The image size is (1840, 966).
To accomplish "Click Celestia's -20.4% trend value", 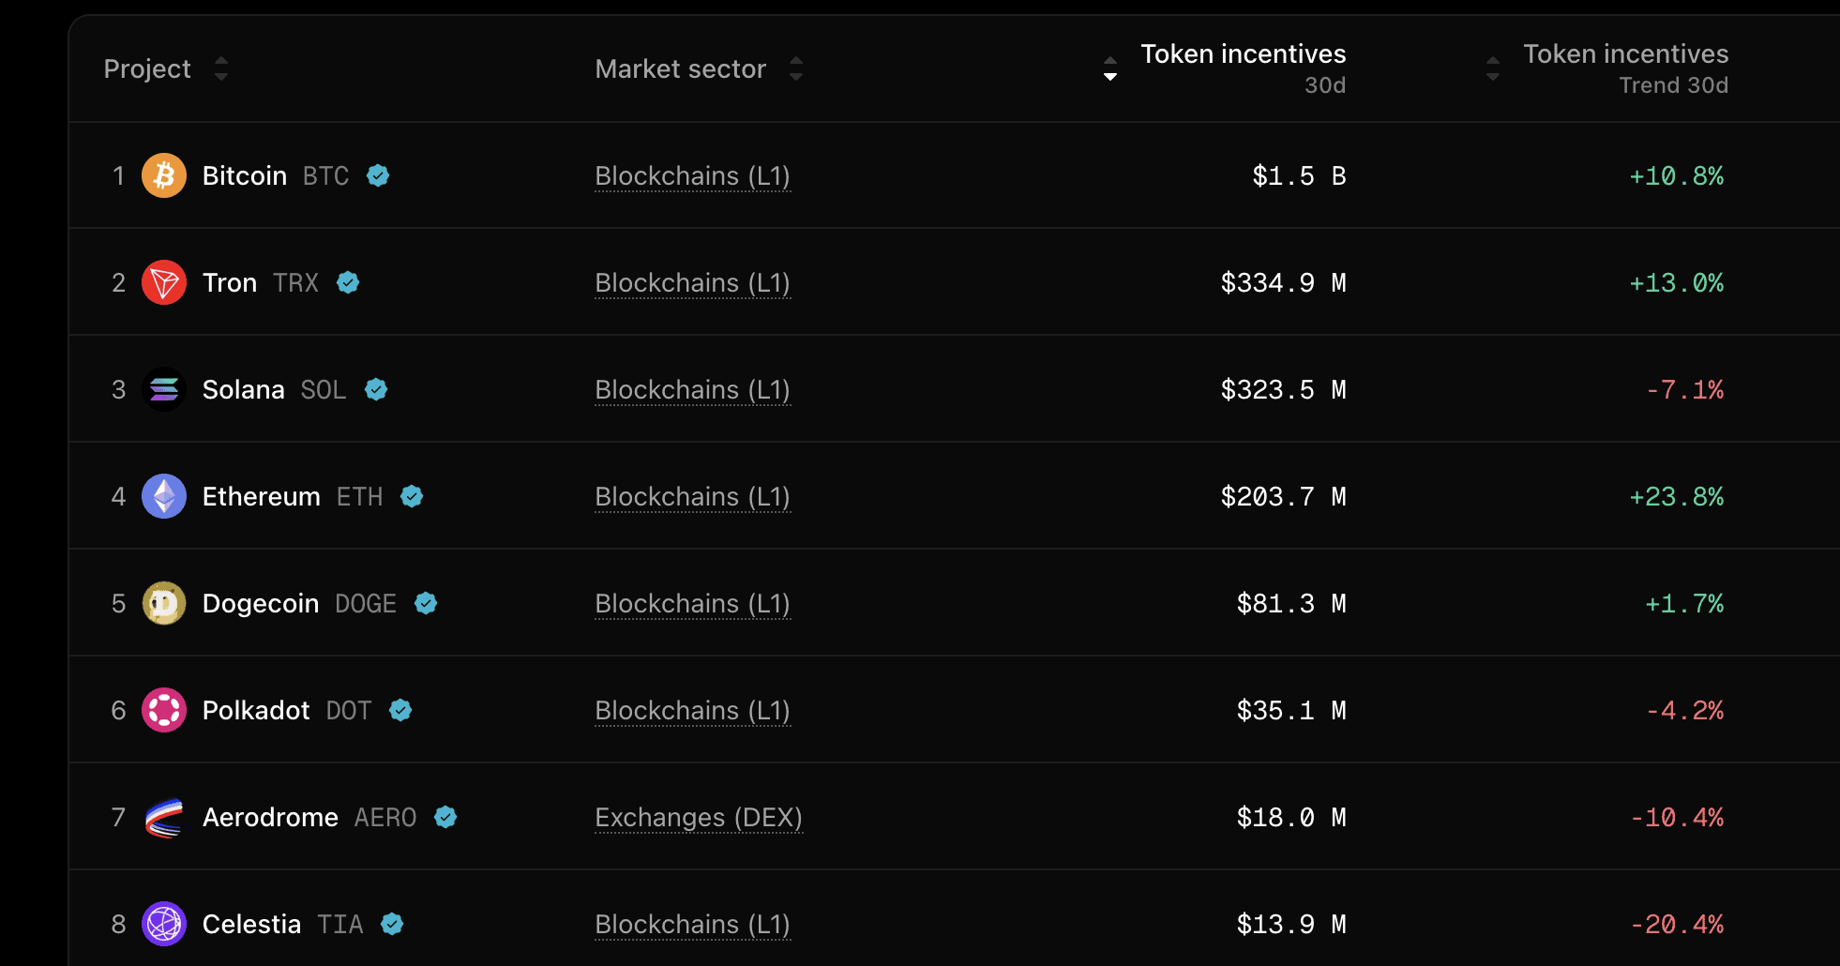I will click(1677, 924).
